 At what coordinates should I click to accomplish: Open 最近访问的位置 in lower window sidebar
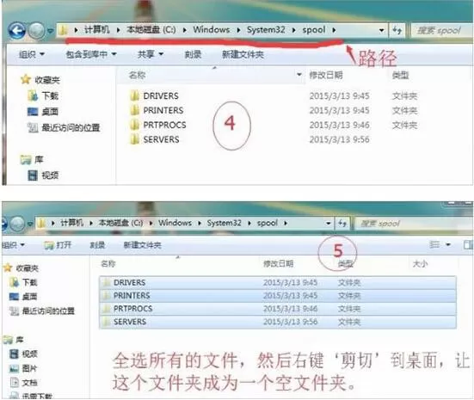[x=48, y=311]
